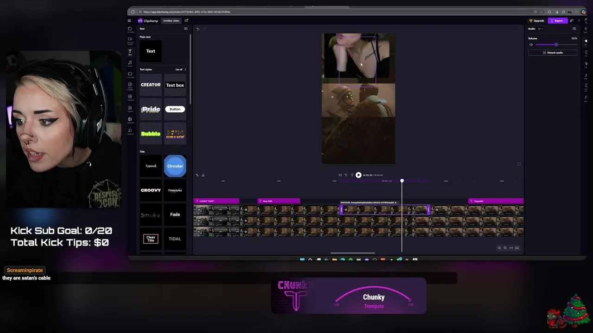Choose the Fade title style
The height and width of the screenshot is (333, 593).
(175, 215)
